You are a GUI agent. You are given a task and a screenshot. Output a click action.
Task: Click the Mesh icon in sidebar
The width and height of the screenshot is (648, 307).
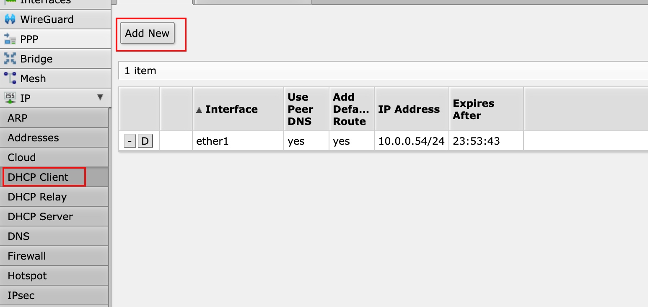[x=10, y=78]
